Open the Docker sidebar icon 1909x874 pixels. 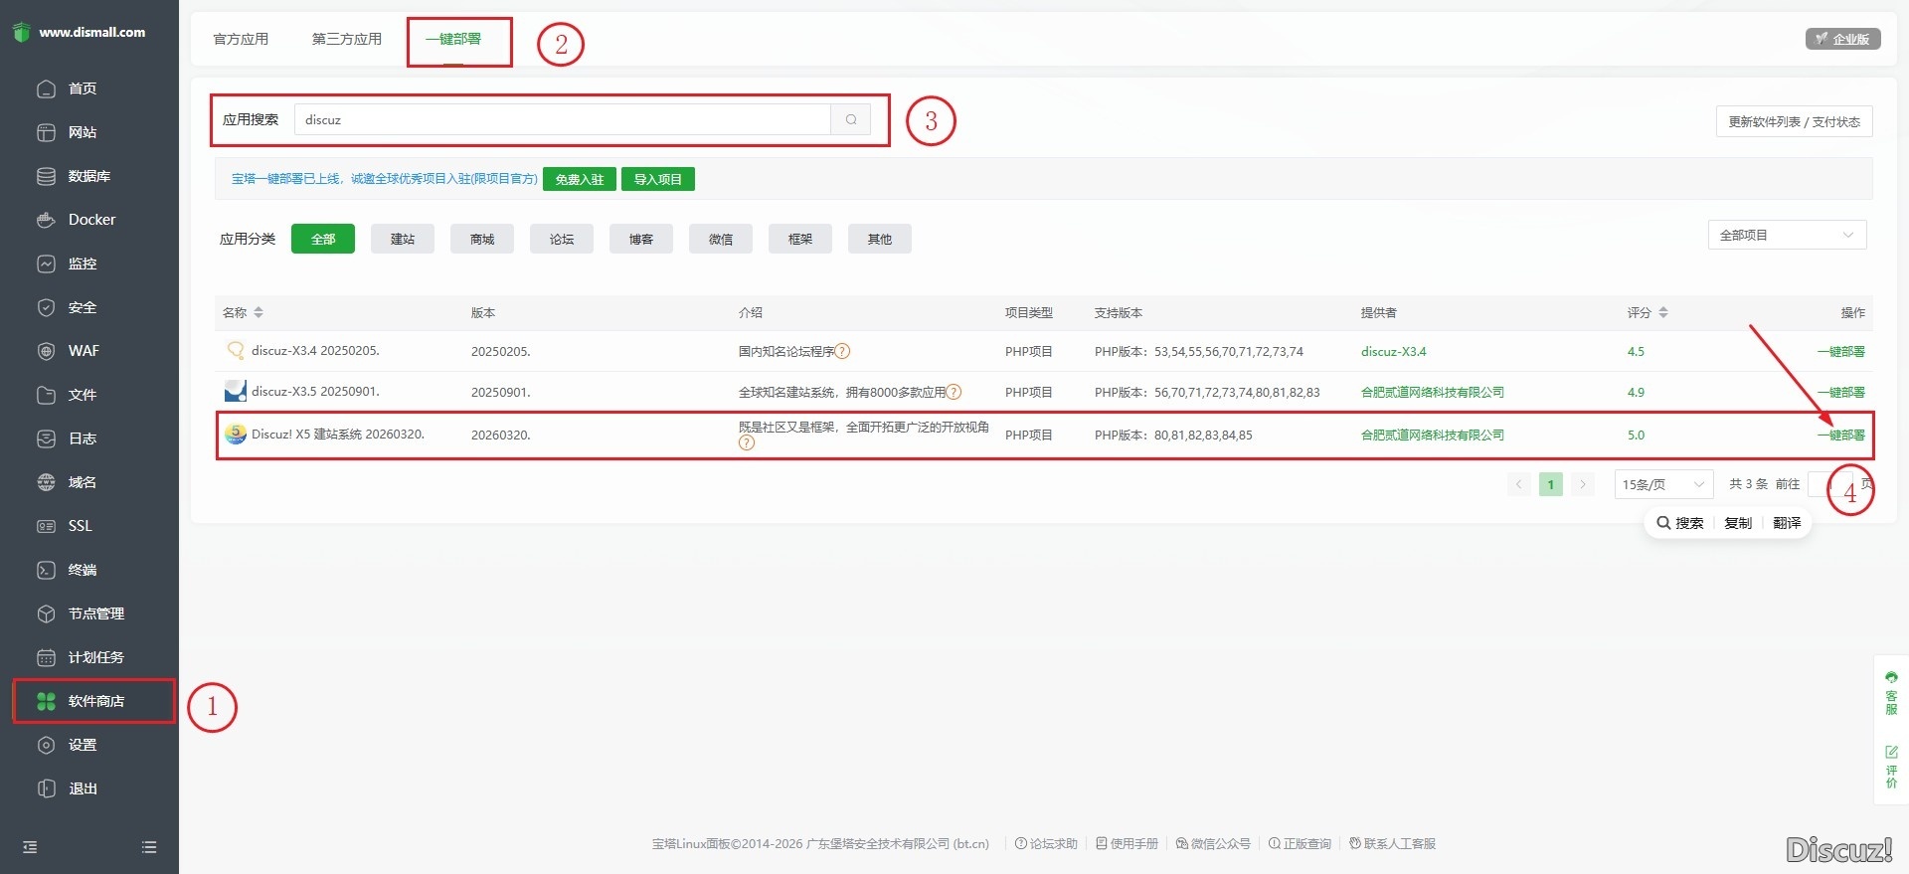46,220
